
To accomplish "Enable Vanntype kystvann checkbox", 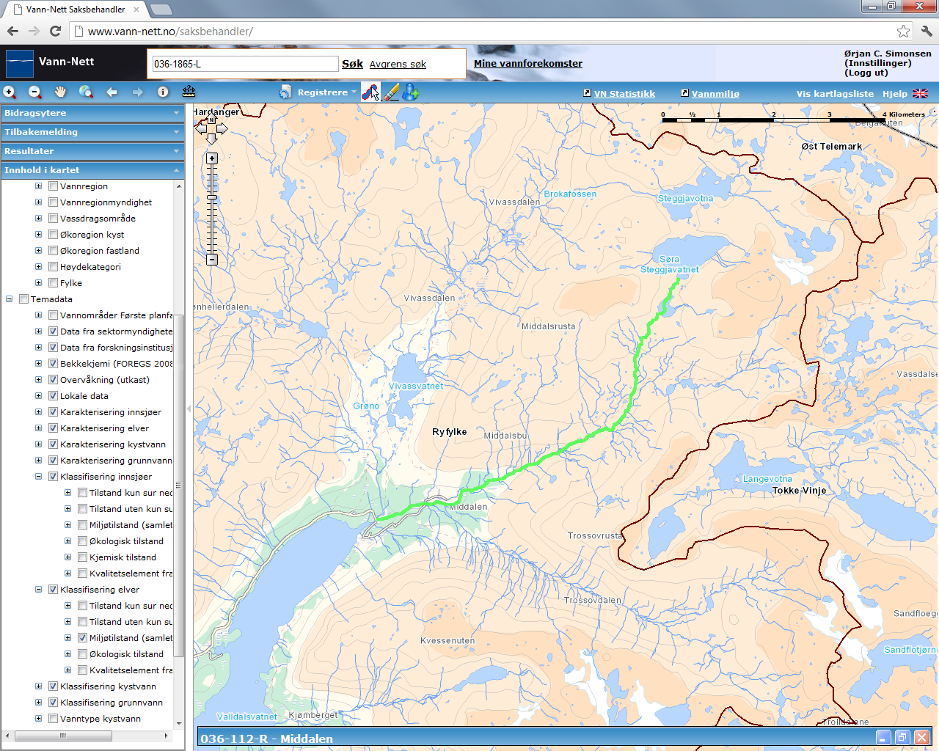I will point(53,719).
